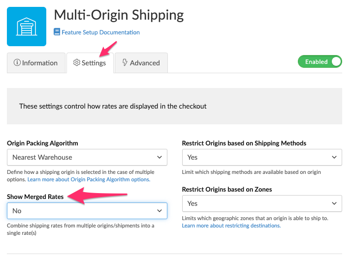The width and height of the screenshot is (352, 255).
Task: Follow the Origin Packing Algorithm options link
Action: pyautogui.click(x=89, y=180)
